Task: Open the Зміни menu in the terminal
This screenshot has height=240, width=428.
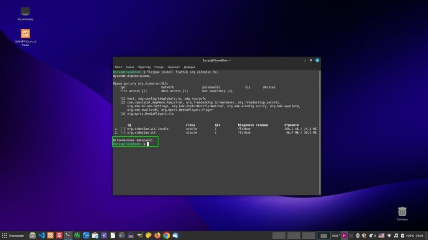Action: 130,67
